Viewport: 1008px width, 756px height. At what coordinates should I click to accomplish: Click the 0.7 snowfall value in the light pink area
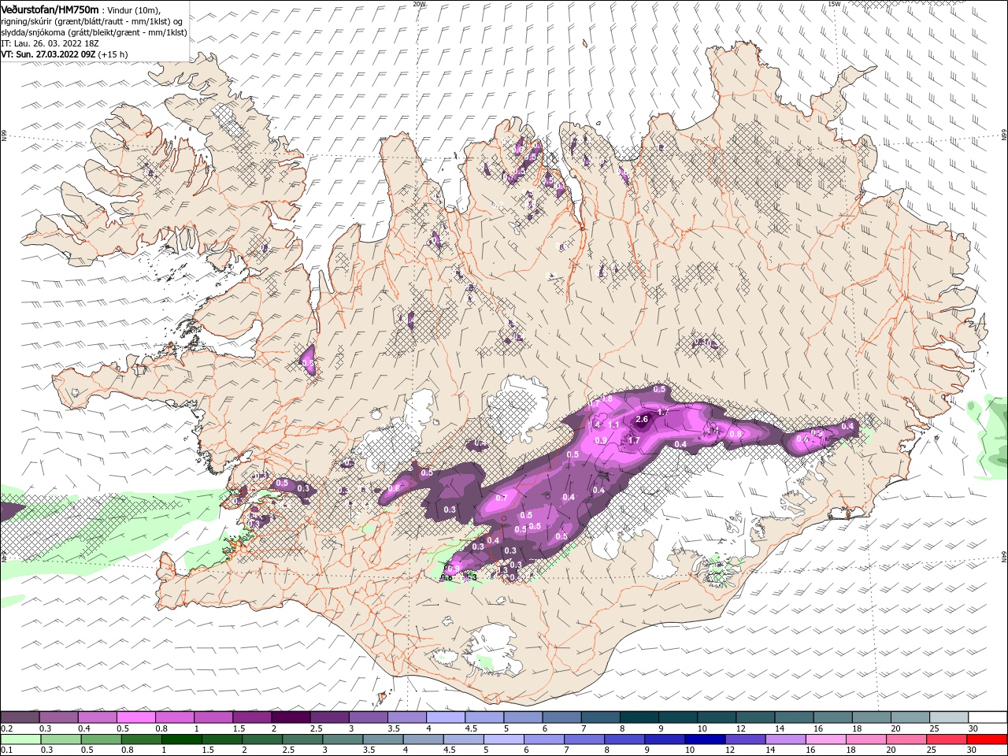pos(502,498)
